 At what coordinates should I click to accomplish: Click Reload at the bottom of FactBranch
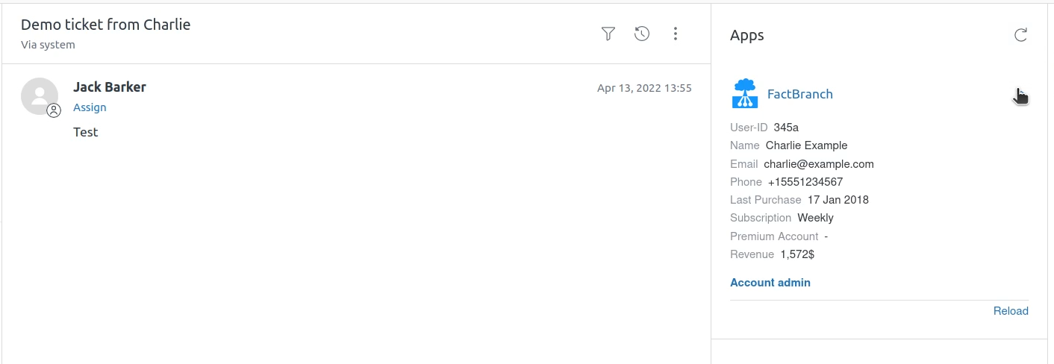coord(1011,311)
